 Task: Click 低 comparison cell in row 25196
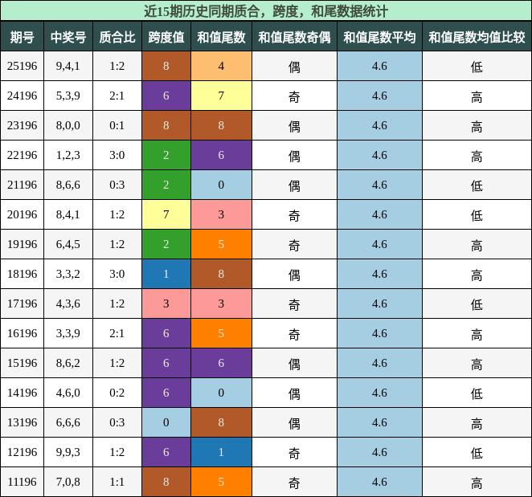click(477, 66)
